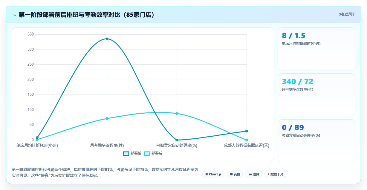
Task: Click the 部署前 legend color box
Action: pyautogui.click(x=126, y=153)
